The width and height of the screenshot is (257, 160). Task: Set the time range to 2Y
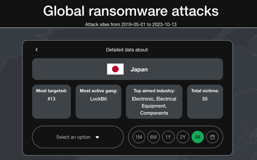[183, 137]
